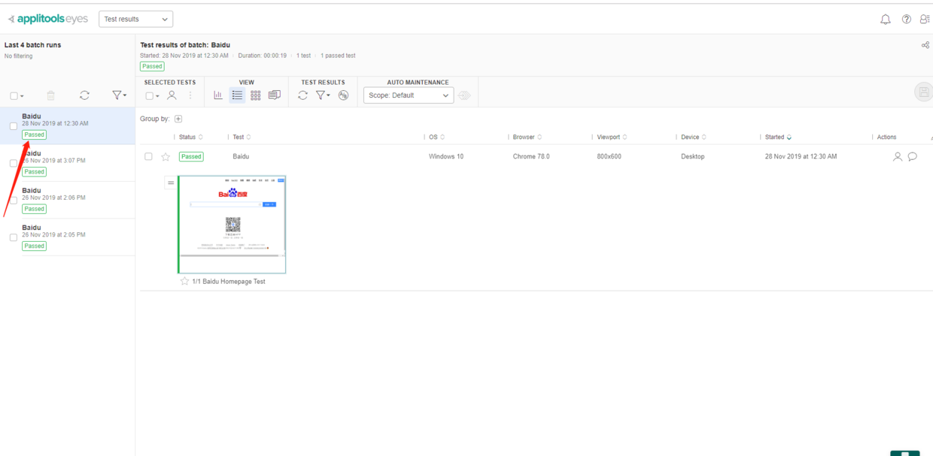Select the 28 Nov 12:30 AM batch checkbox
The height and width of the screenshot is (456, 933).
pyautogui.click(x=14, y=126)
